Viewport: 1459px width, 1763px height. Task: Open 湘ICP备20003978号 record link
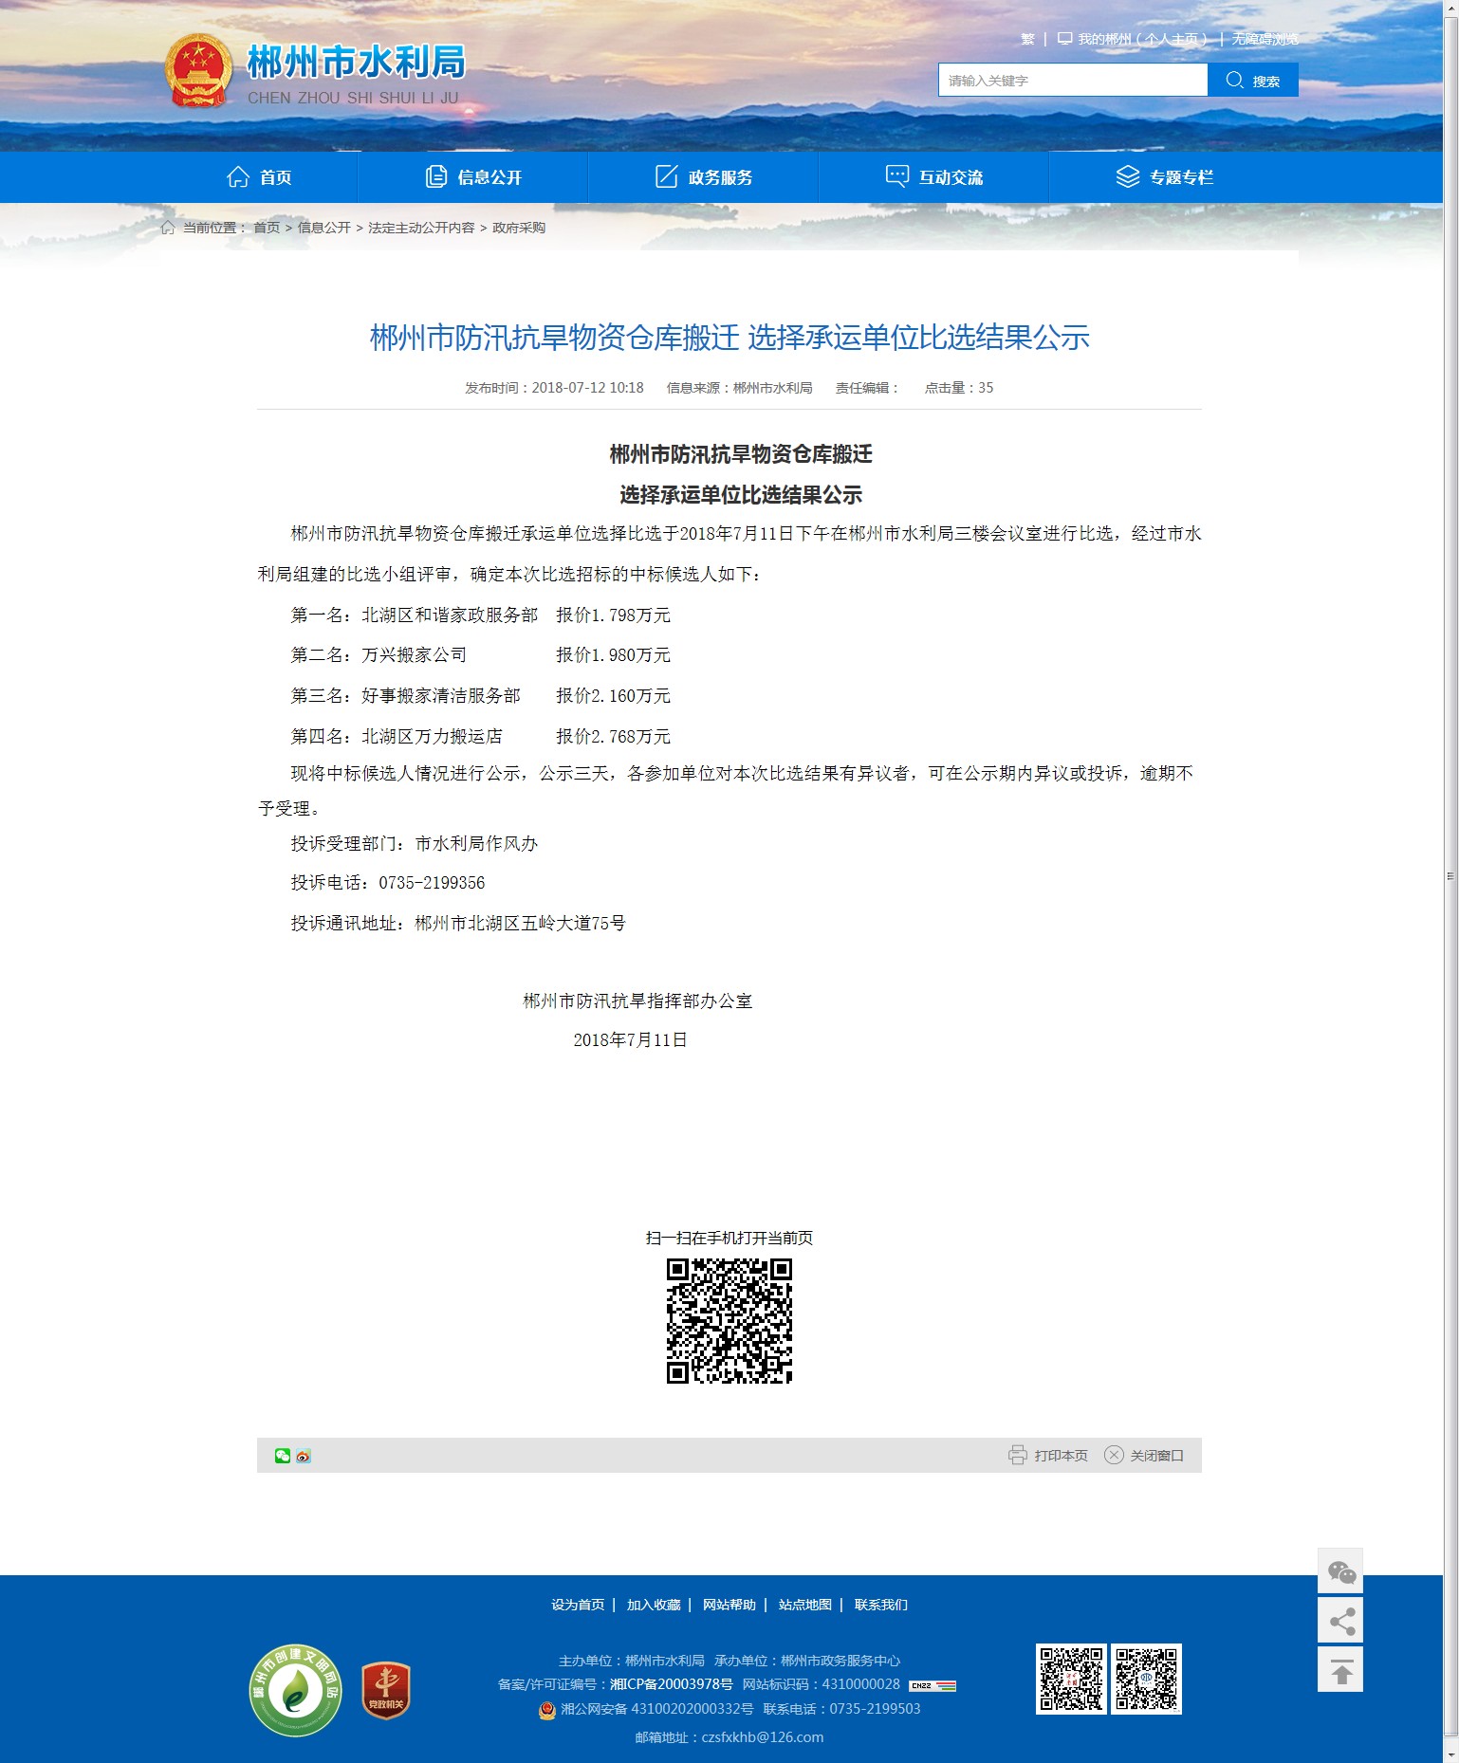click(672, 1684)
